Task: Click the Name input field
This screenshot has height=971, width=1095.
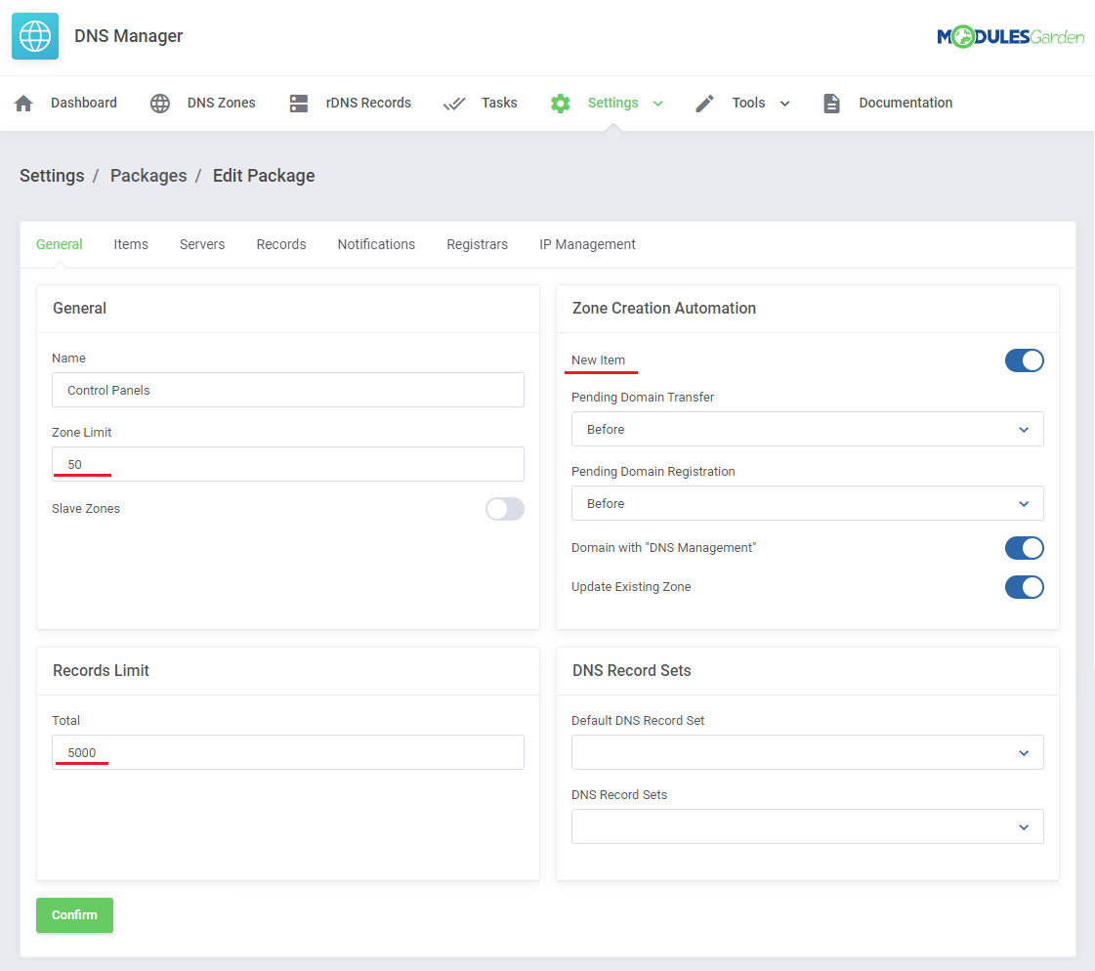Action: click(288, 390)
